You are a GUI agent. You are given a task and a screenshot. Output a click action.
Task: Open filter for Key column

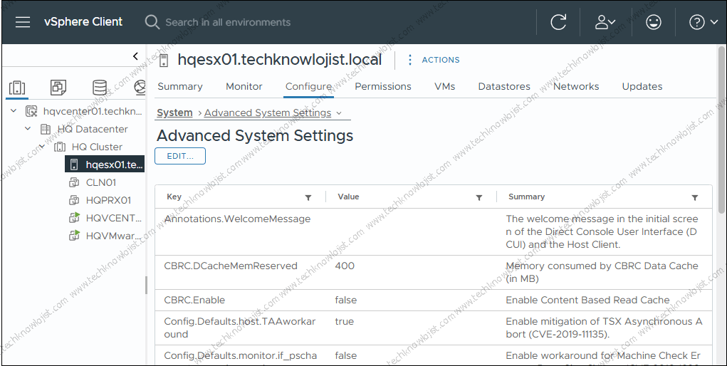point(308,197)
